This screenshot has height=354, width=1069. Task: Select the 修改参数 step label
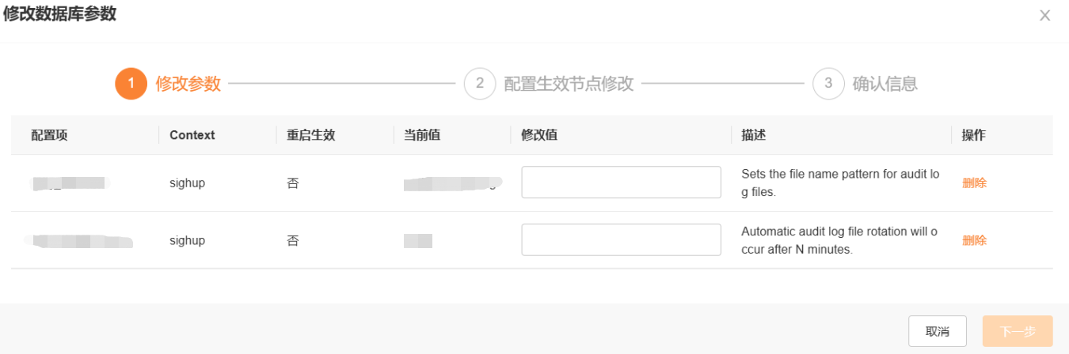[x=188, y=84]
